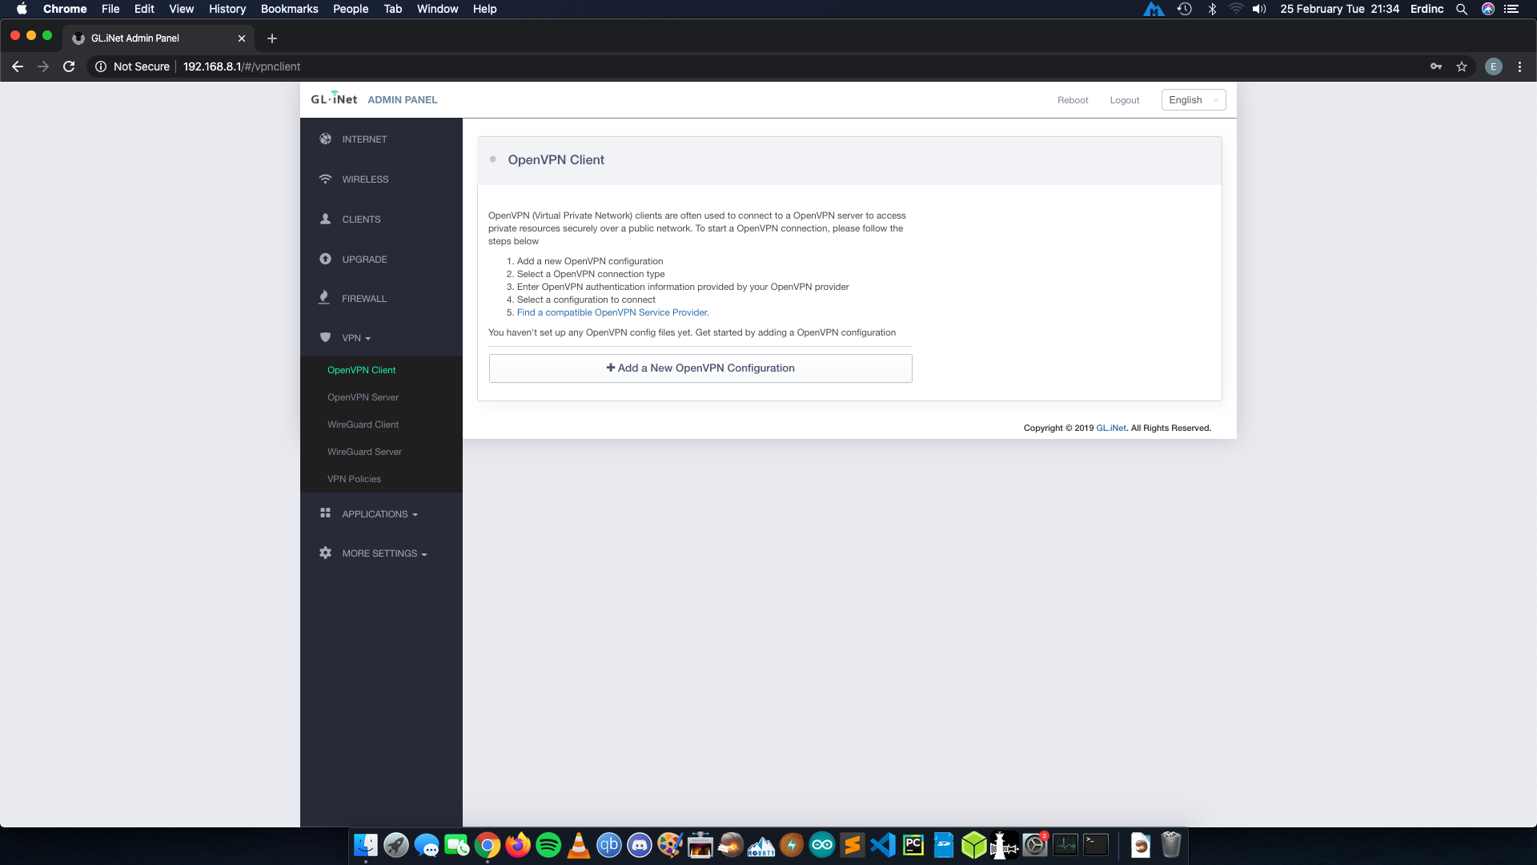Open Chrome three-dot menu

(1519, 66)
